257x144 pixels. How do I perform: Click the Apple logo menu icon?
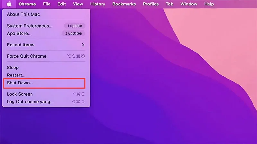pos(9,4)
